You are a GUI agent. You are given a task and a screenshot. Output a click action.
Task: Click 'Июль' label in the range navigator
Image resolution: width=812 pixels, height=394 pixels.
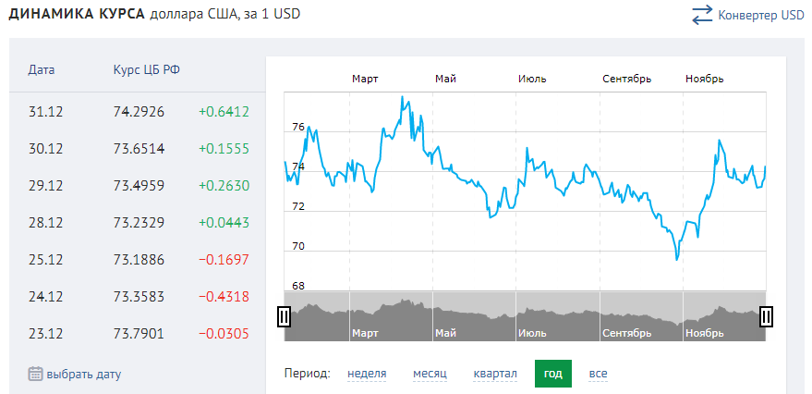pyautogui.click(x=533, y=332)
